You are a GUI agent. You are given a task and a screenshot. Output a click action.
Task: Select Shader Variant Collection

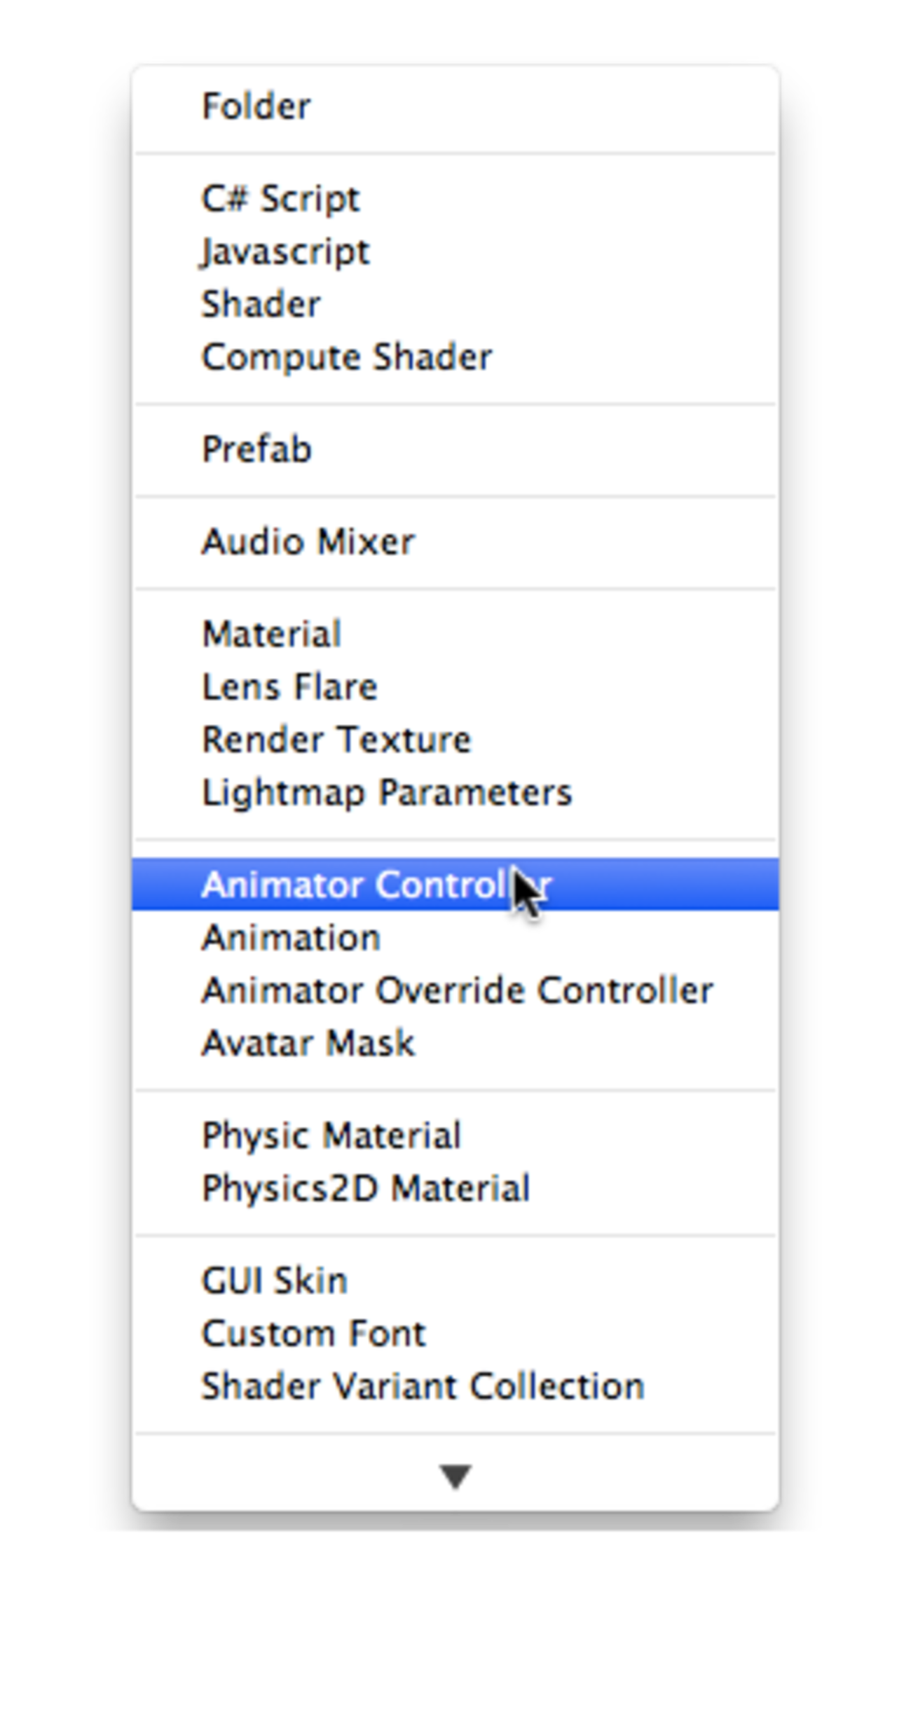423,1387
